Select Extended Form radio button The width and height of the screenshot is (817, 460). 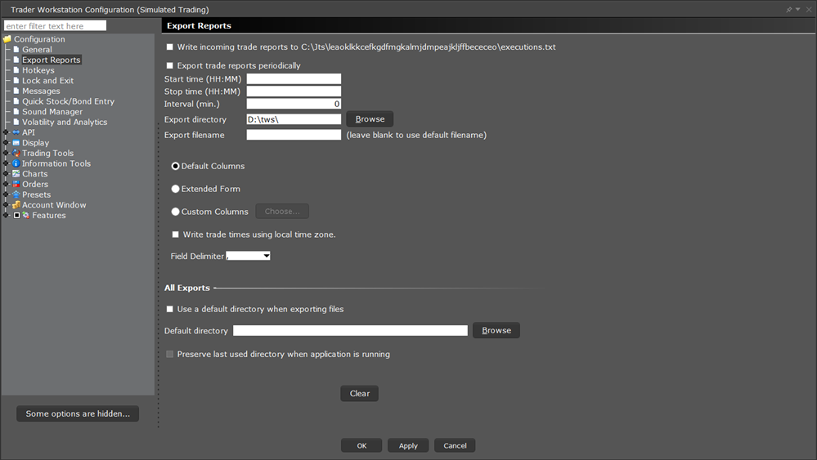tap(176, 189)
